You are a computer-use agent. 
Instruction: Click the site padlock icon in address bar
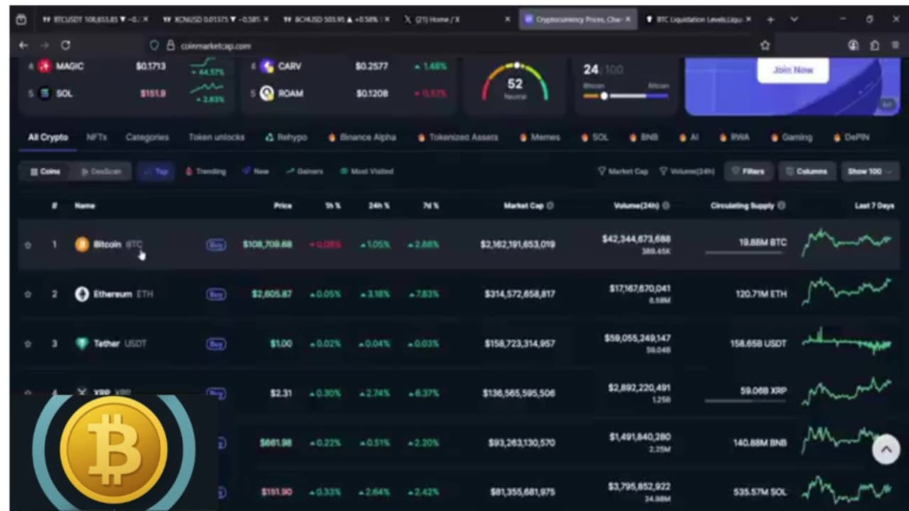(x=170, y=45)
